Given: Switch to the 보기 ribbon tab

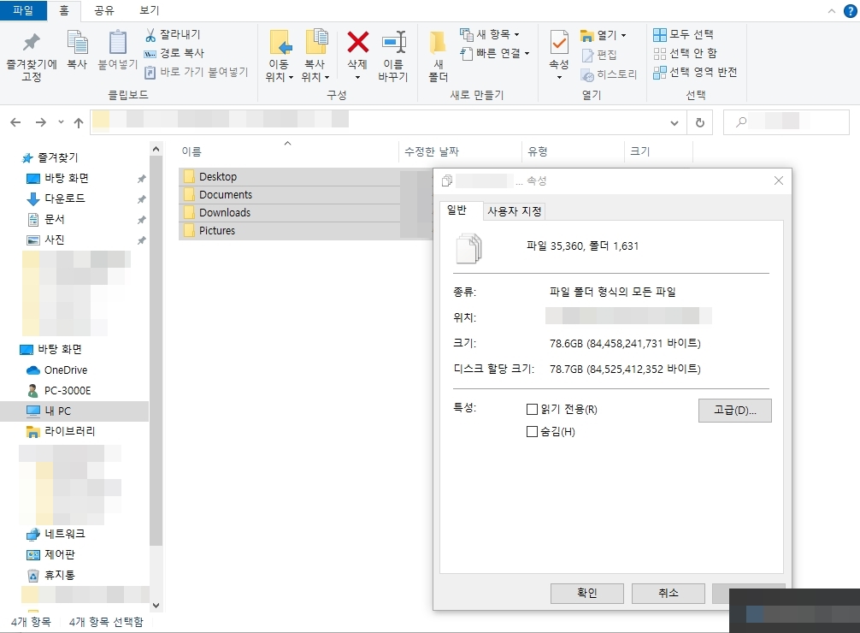Looking at the screenshot, I should coord(150,10).
